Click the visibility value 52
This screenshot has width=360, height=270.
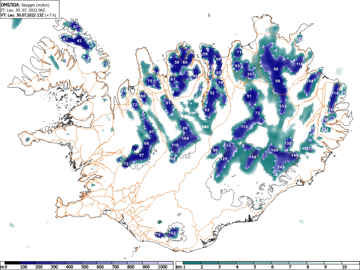[x=212, y=93]
